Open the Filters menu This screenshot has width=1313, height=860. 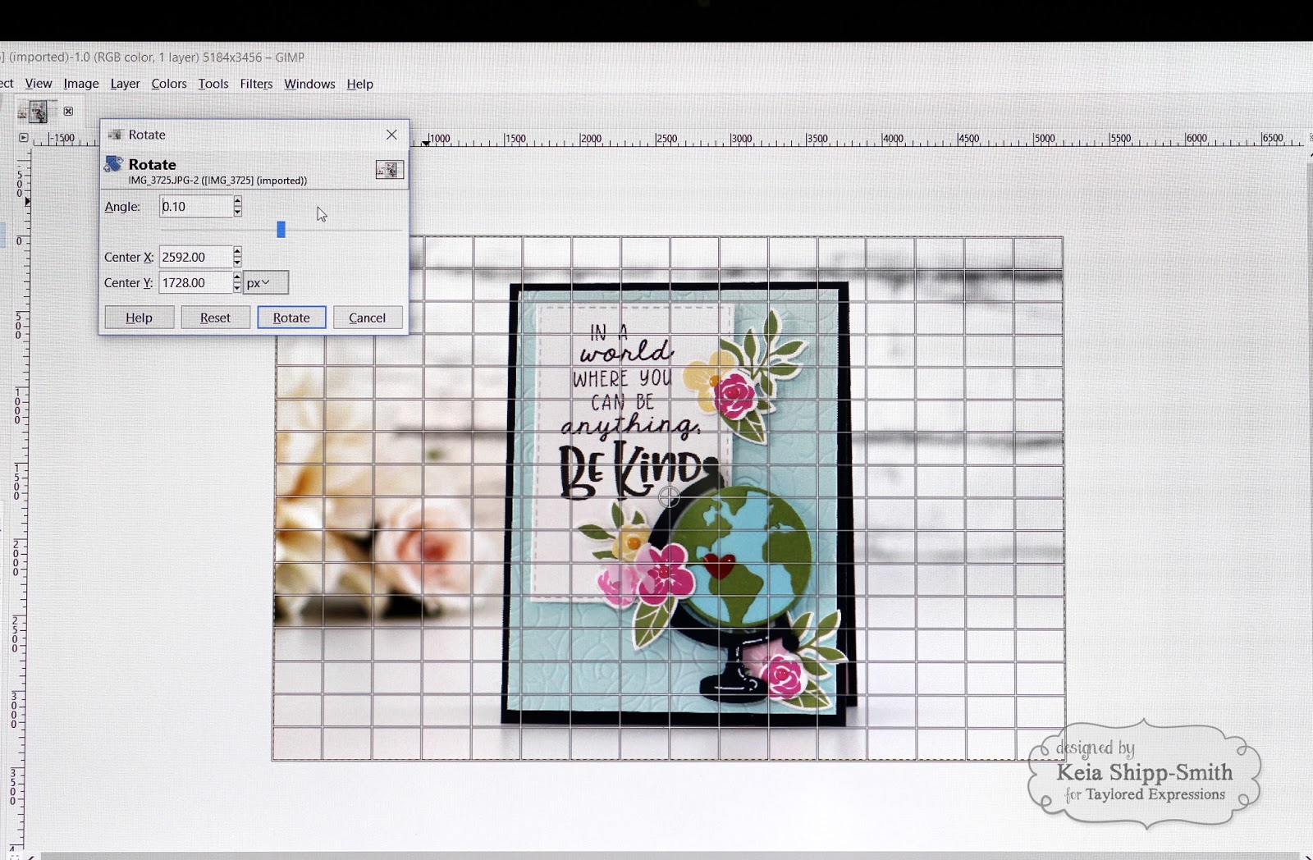(x=256, y=84)
